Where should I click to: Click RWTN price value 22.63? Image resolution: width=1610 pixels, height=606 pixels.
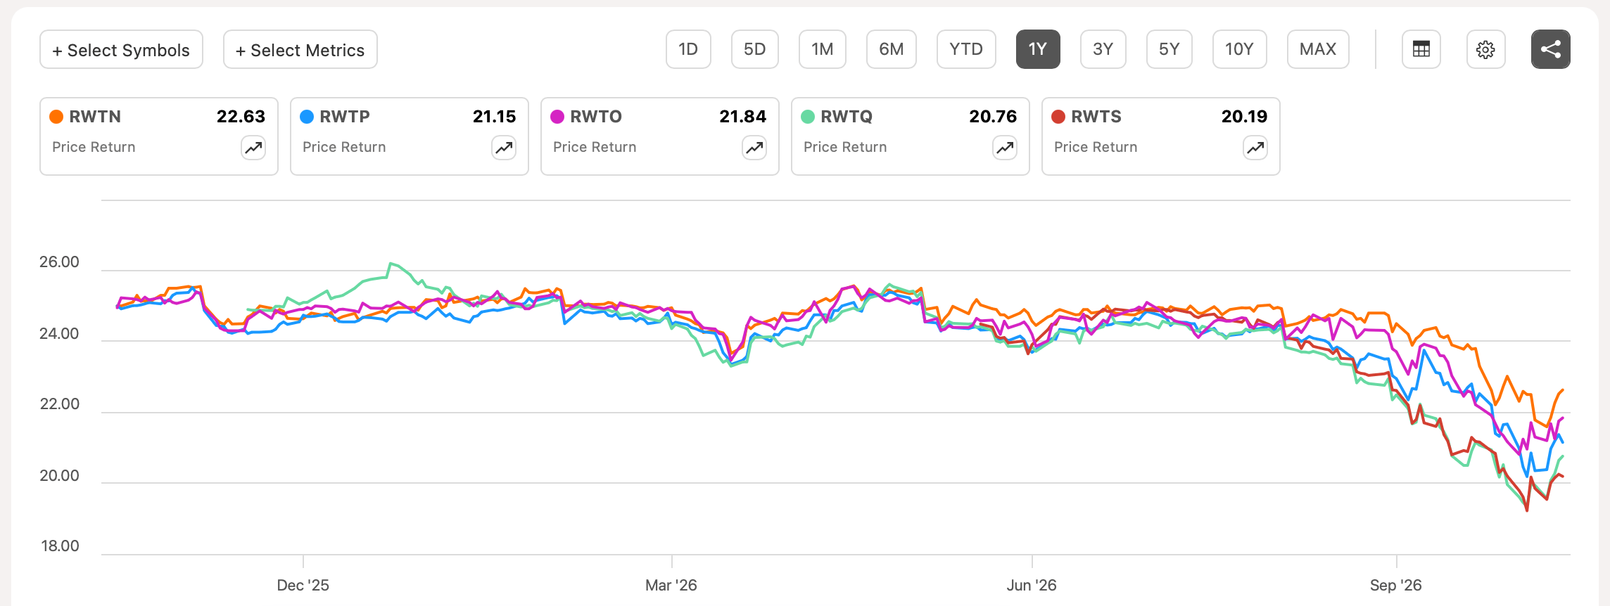click(241, 117)
